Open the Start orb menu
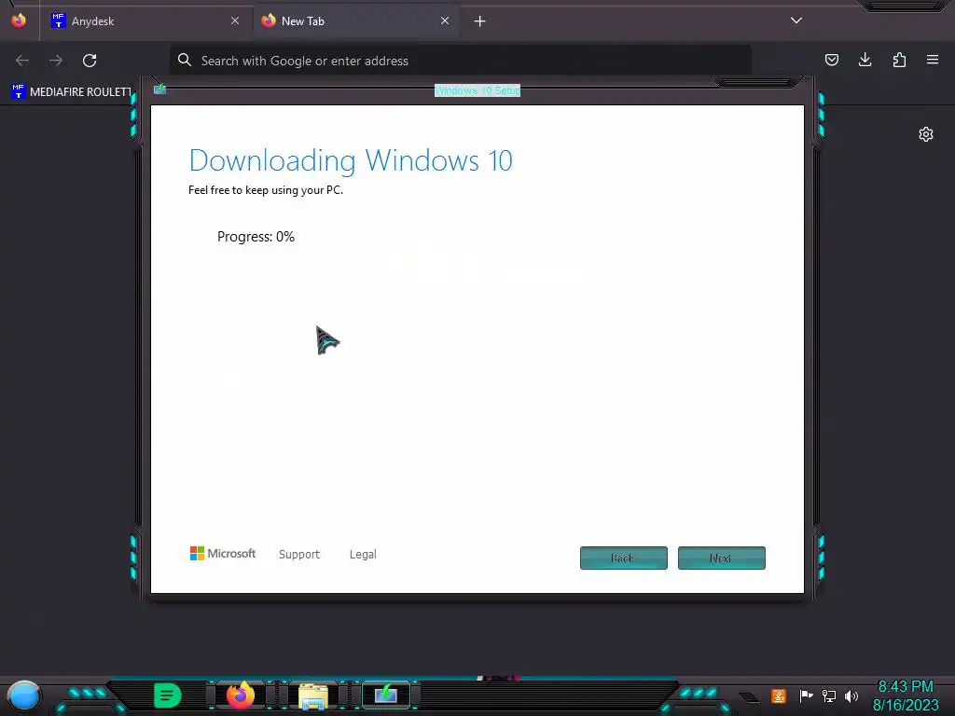The height and width of the screenshot is (716, 955). (x=24, y=695)
